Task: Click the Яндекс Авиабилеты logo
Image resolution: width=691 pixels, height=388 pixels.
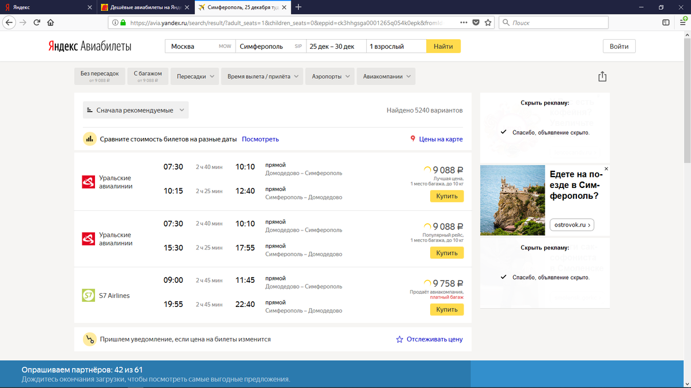Action: click(x=89, y=47)
